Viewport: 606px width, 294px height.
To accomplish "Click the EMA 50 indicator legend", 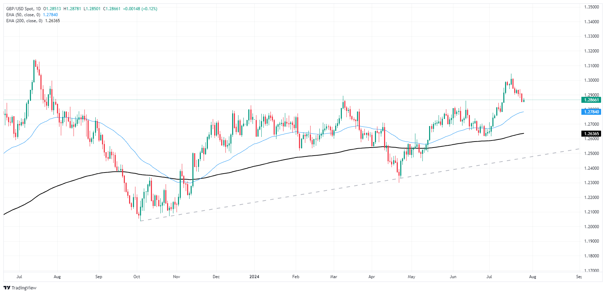I will point(23,15).
